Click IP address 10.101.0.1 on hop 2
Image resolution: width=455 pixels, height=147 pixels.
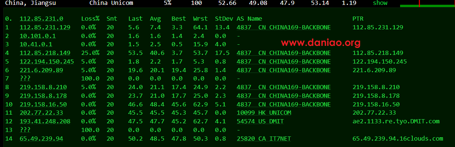coord(38,36)
